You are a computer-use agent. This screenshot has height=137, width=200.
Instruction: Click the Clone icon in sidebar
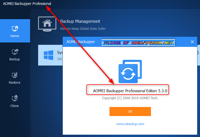click(15, 98)
